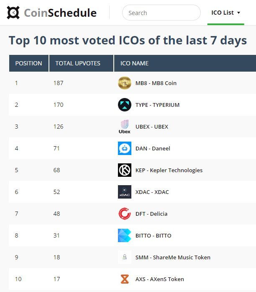The width and height of the screenshot is (256, 292).
Task: Click the BITTO blue logo icon
Action: (125, 235)
